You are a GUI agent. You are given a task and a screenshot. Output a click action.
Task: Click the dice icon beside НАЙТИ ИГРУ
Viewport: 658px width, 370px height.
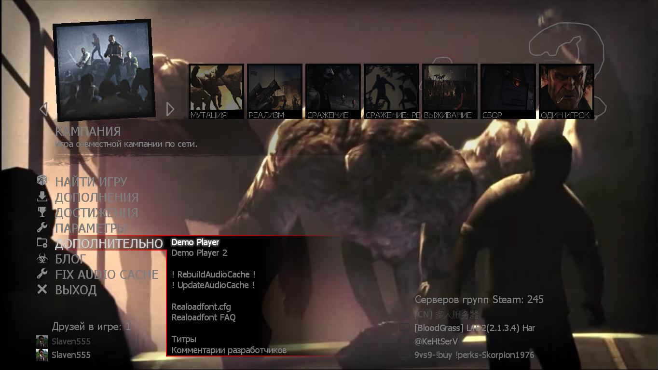pyautogui.click(x=42, y=180)
